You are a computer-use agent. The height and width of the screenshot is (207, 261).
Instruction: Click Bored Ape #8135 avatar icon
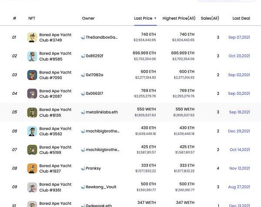[x=32, y=112]
